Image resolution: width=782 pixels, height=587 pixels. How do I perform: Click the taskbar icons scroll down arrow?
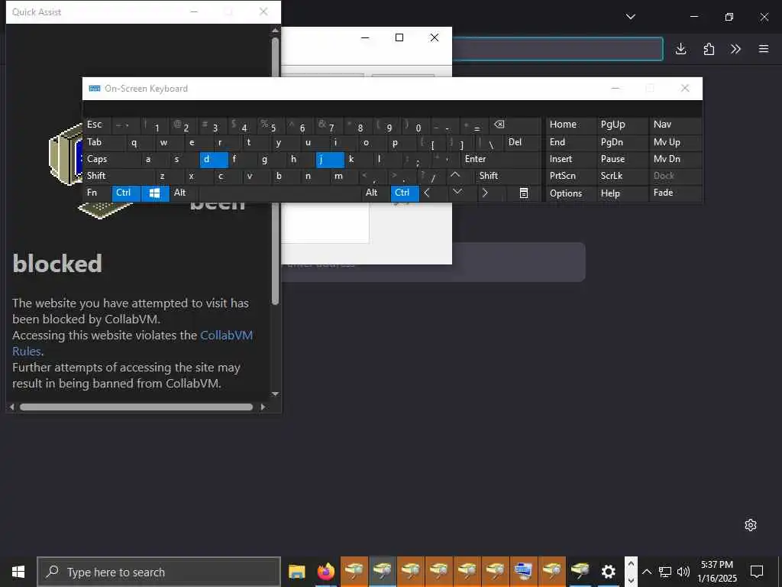click(x=631, y=580)
